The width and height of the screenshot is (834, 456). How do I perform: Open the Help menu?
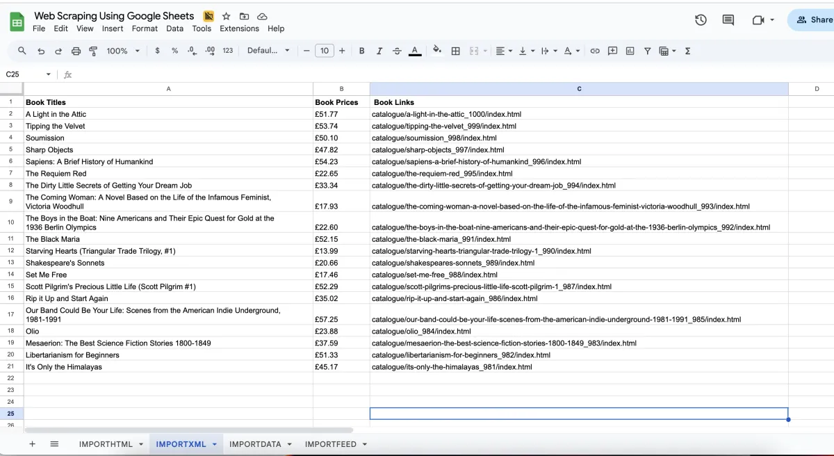[x=276, y=28]
